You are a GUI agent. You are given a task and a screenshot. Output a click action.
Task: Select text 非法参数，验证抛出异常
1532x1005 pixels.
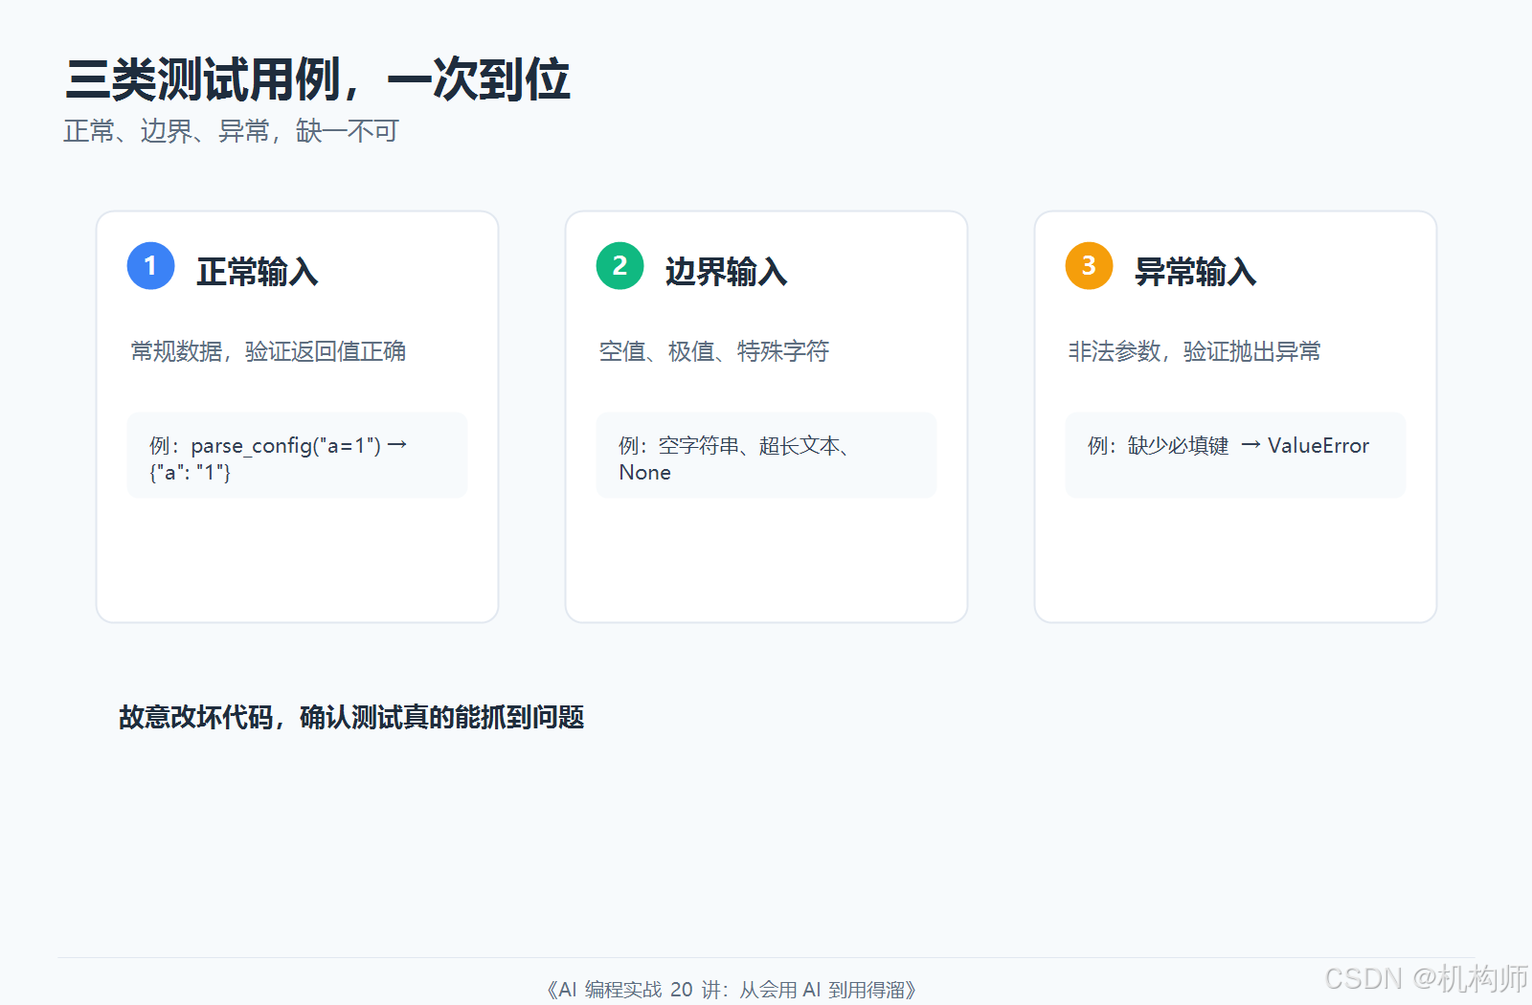[x=1194, y=351]
